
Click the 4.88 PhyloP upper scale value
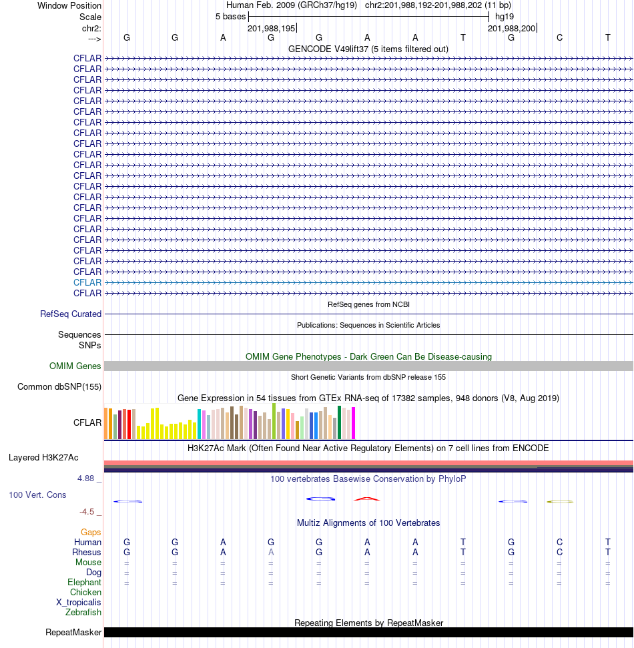(x=85, y=478)
